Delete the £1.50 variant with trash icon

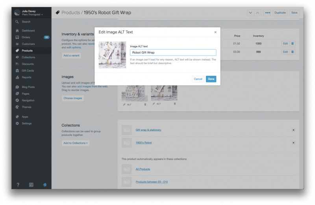[x=293, y=44]
